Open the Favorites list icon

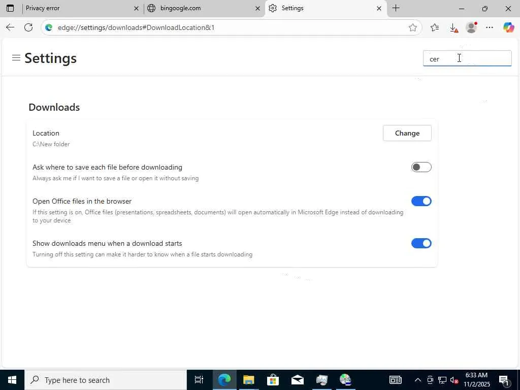coord(435,27)
